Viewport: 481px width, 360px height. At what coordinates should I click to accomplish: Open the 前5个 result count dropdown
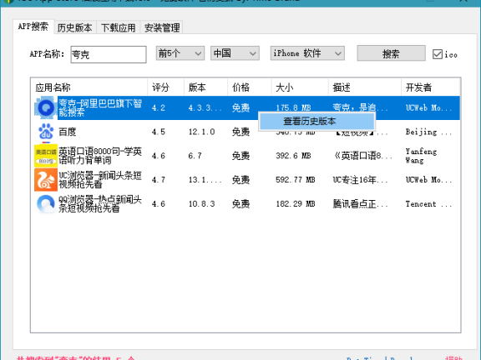[180, 53]
